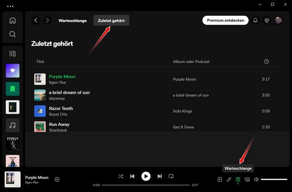Toggle shuffle playback
The width and height of the screenshot is (292, 192).
pos(121,176)
